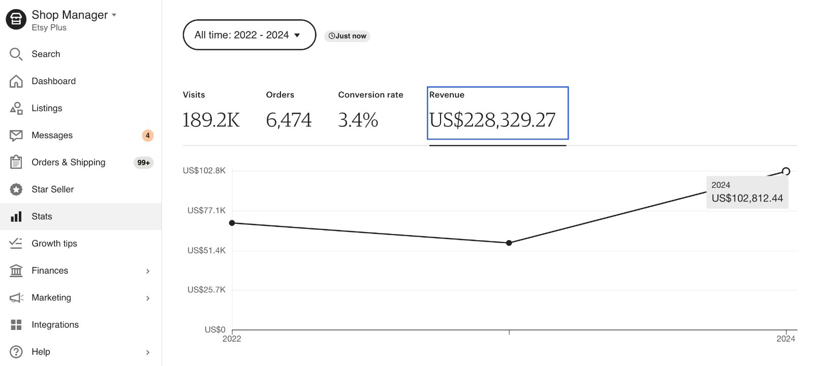
Task: Click the Finances bank icon
Action: tap(16, 271)
